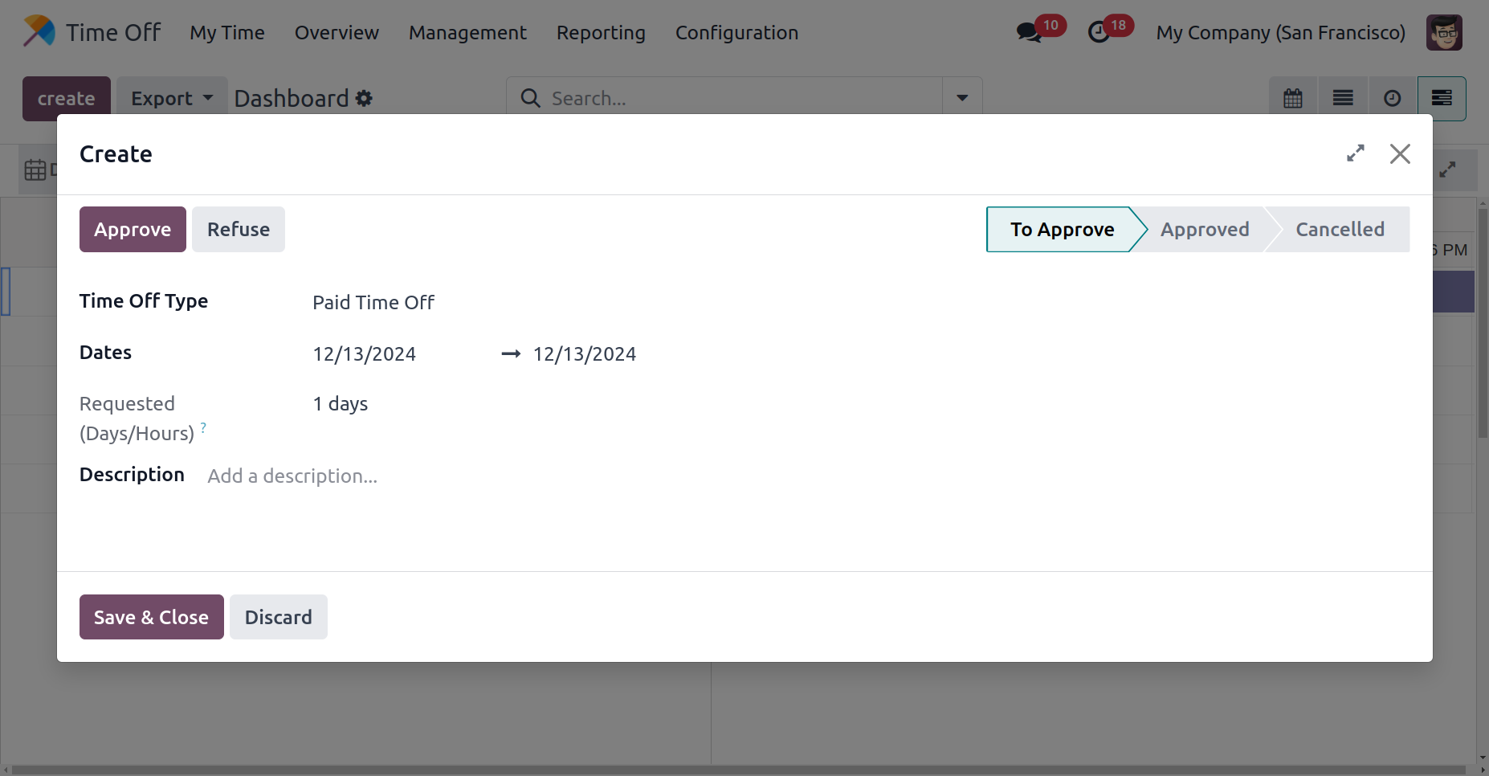This screenshot has height=776, width=1489.
Task: Expand the Create dialog to full screen
Action: pos(1355,153)
